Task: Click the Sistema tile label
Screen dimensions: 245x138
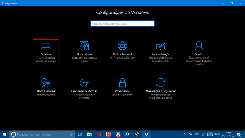Action: [46, 54]
